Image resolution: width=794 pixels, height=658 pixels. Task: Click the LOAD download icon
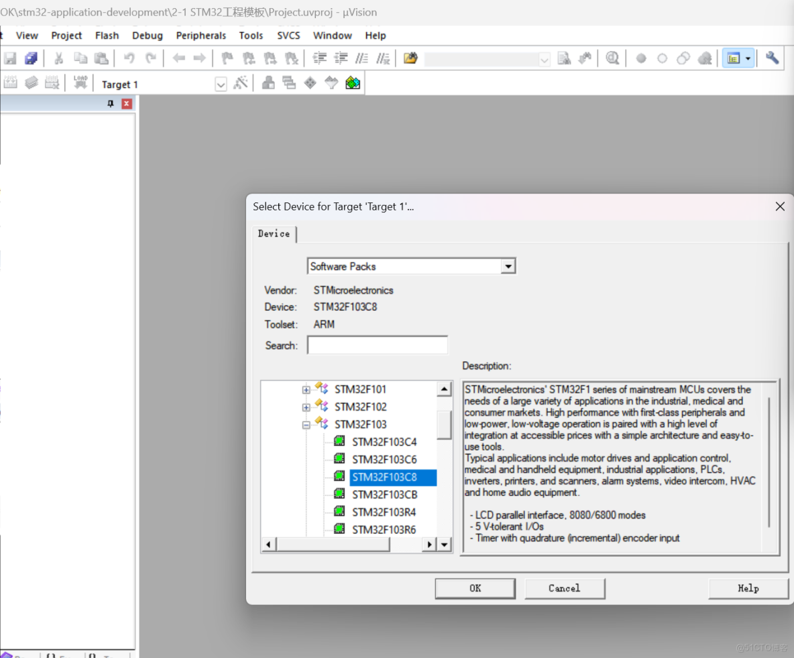[80, 83]
